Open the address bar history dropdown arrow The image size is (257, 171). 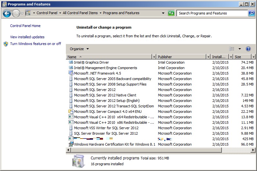point(163,13)
